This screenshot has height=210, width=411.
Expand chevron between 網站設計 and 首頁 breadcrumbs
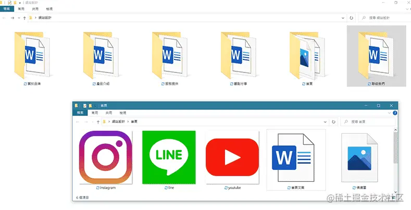coord(128,121)
